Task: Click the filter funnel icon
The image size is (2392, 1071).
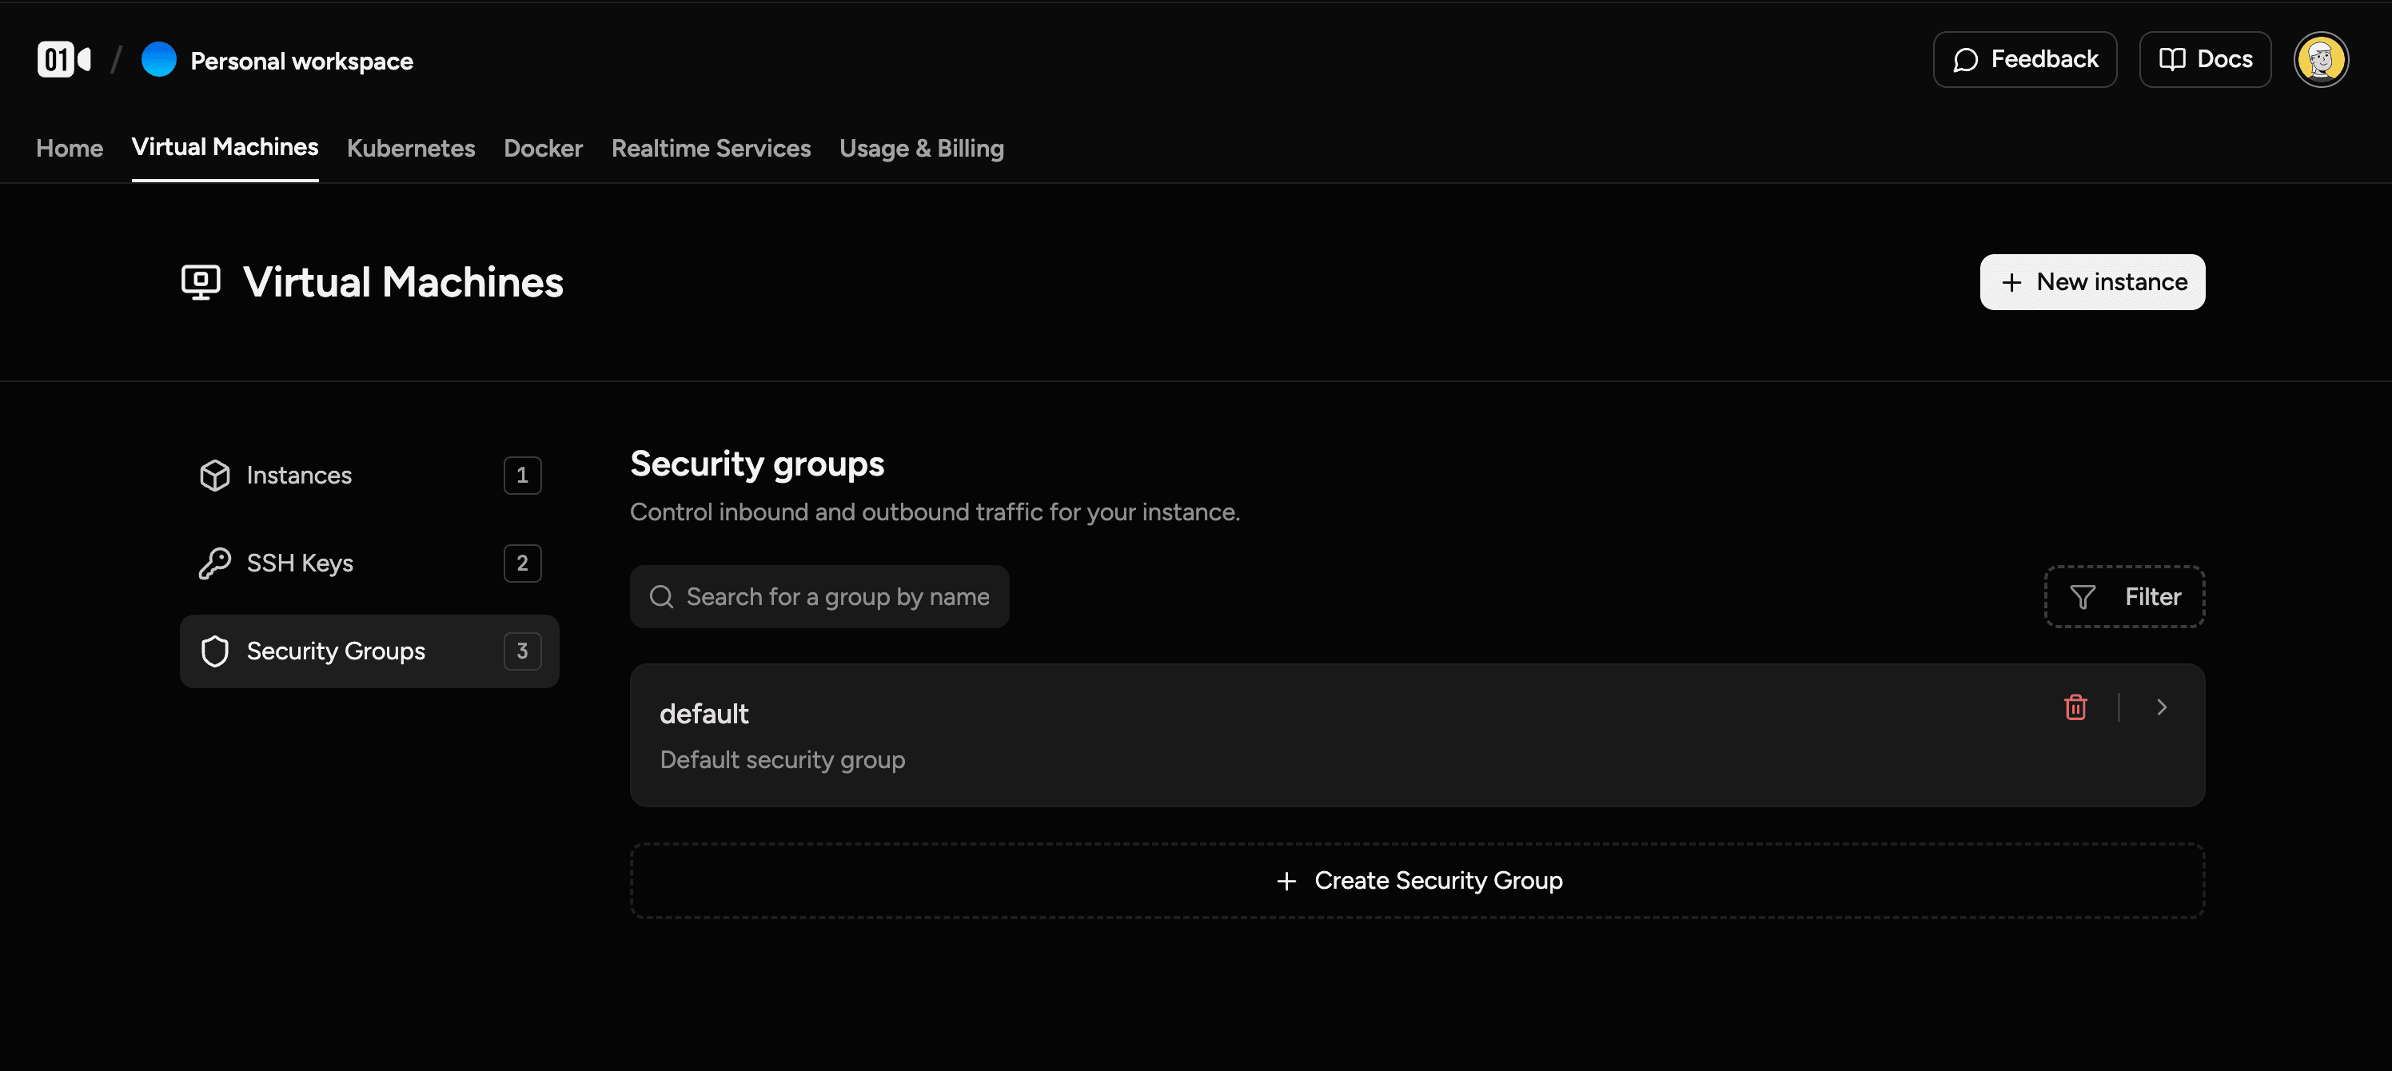Action: tap(2083, 597)
